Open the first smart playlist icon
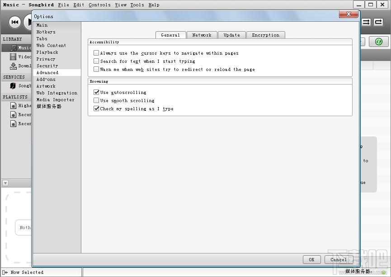 [13, 106]
